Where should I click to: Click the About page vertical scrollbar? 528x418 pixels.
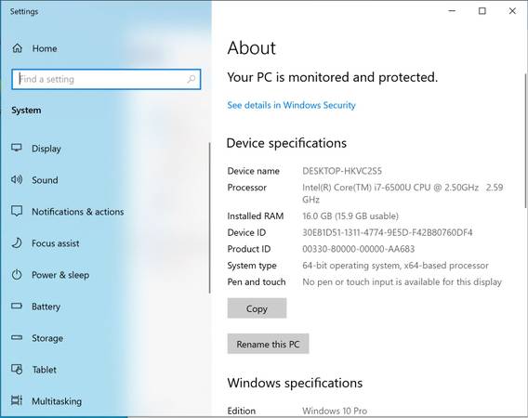pyautogui.click(x=526, y=140)
